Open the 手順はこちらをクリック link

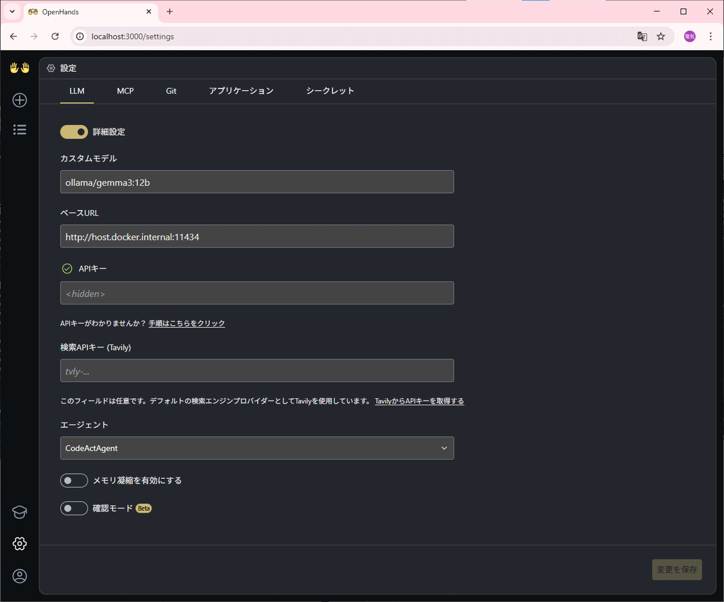click(x=186, y=323)
